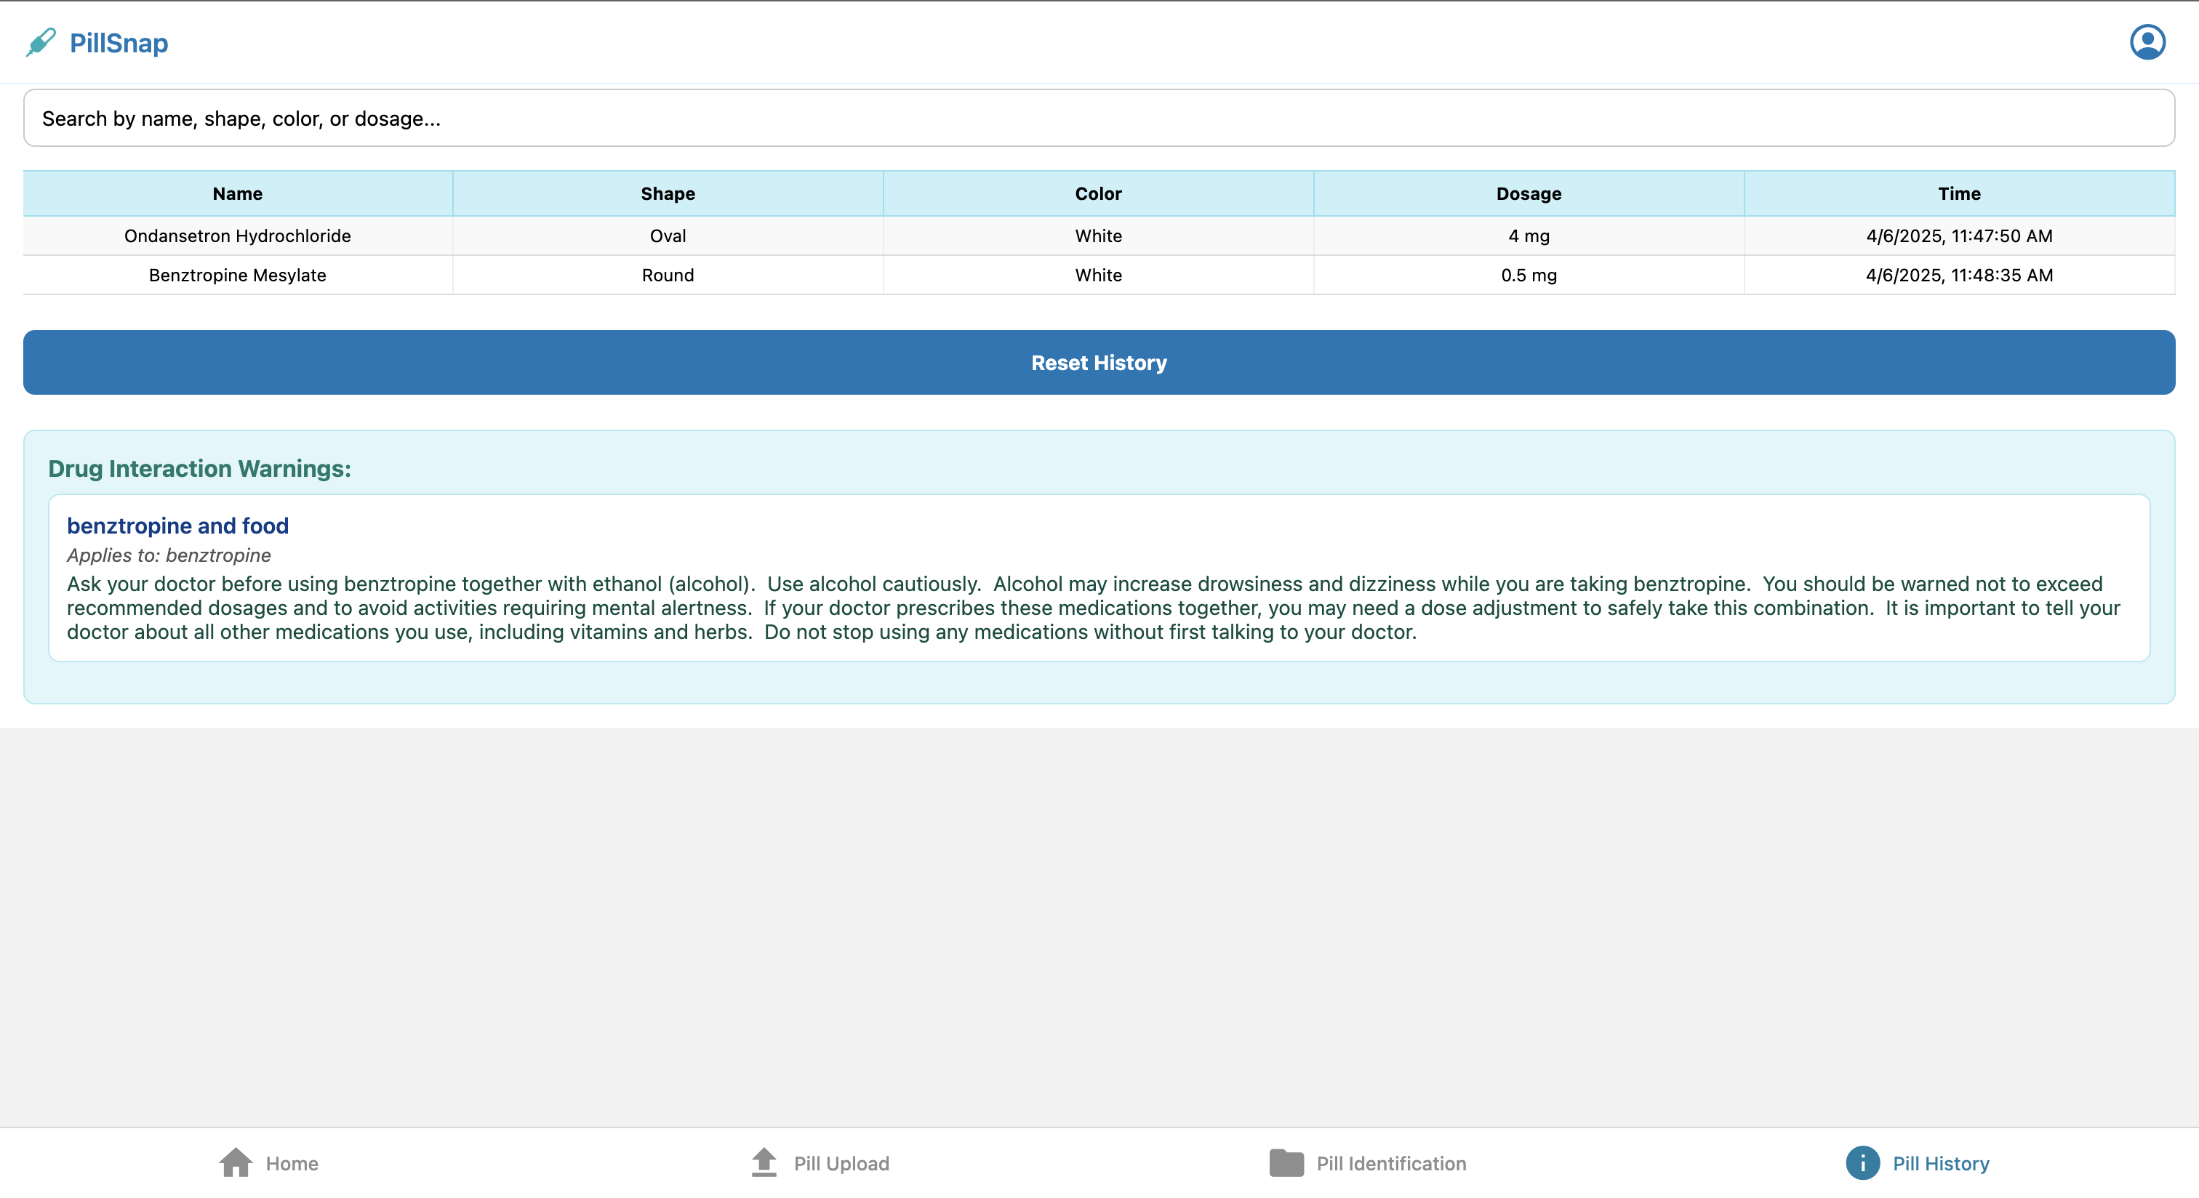Select the Ondansetron Hydrochloride table row
The height and width of the screenshot is (1198, 2199).
[x=237, y=236]
